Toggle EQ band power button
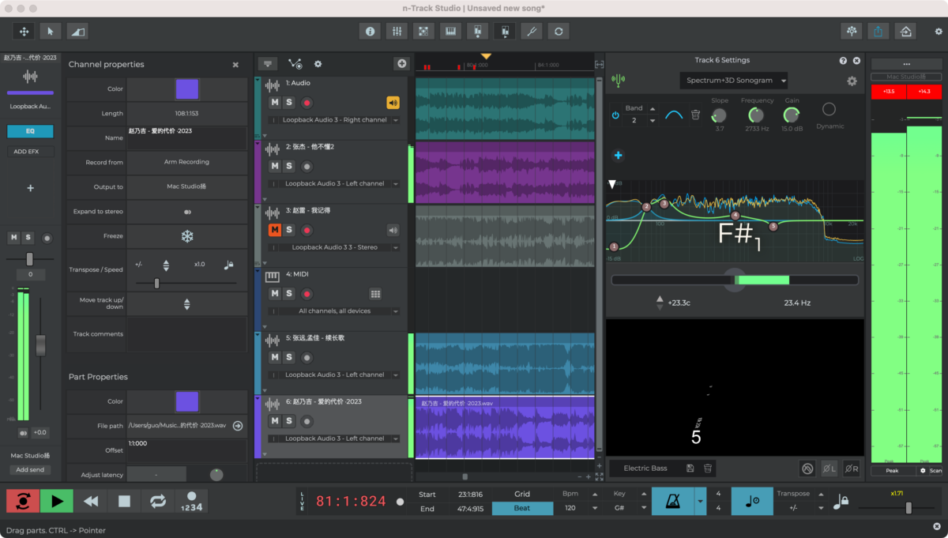 [615, 115]
